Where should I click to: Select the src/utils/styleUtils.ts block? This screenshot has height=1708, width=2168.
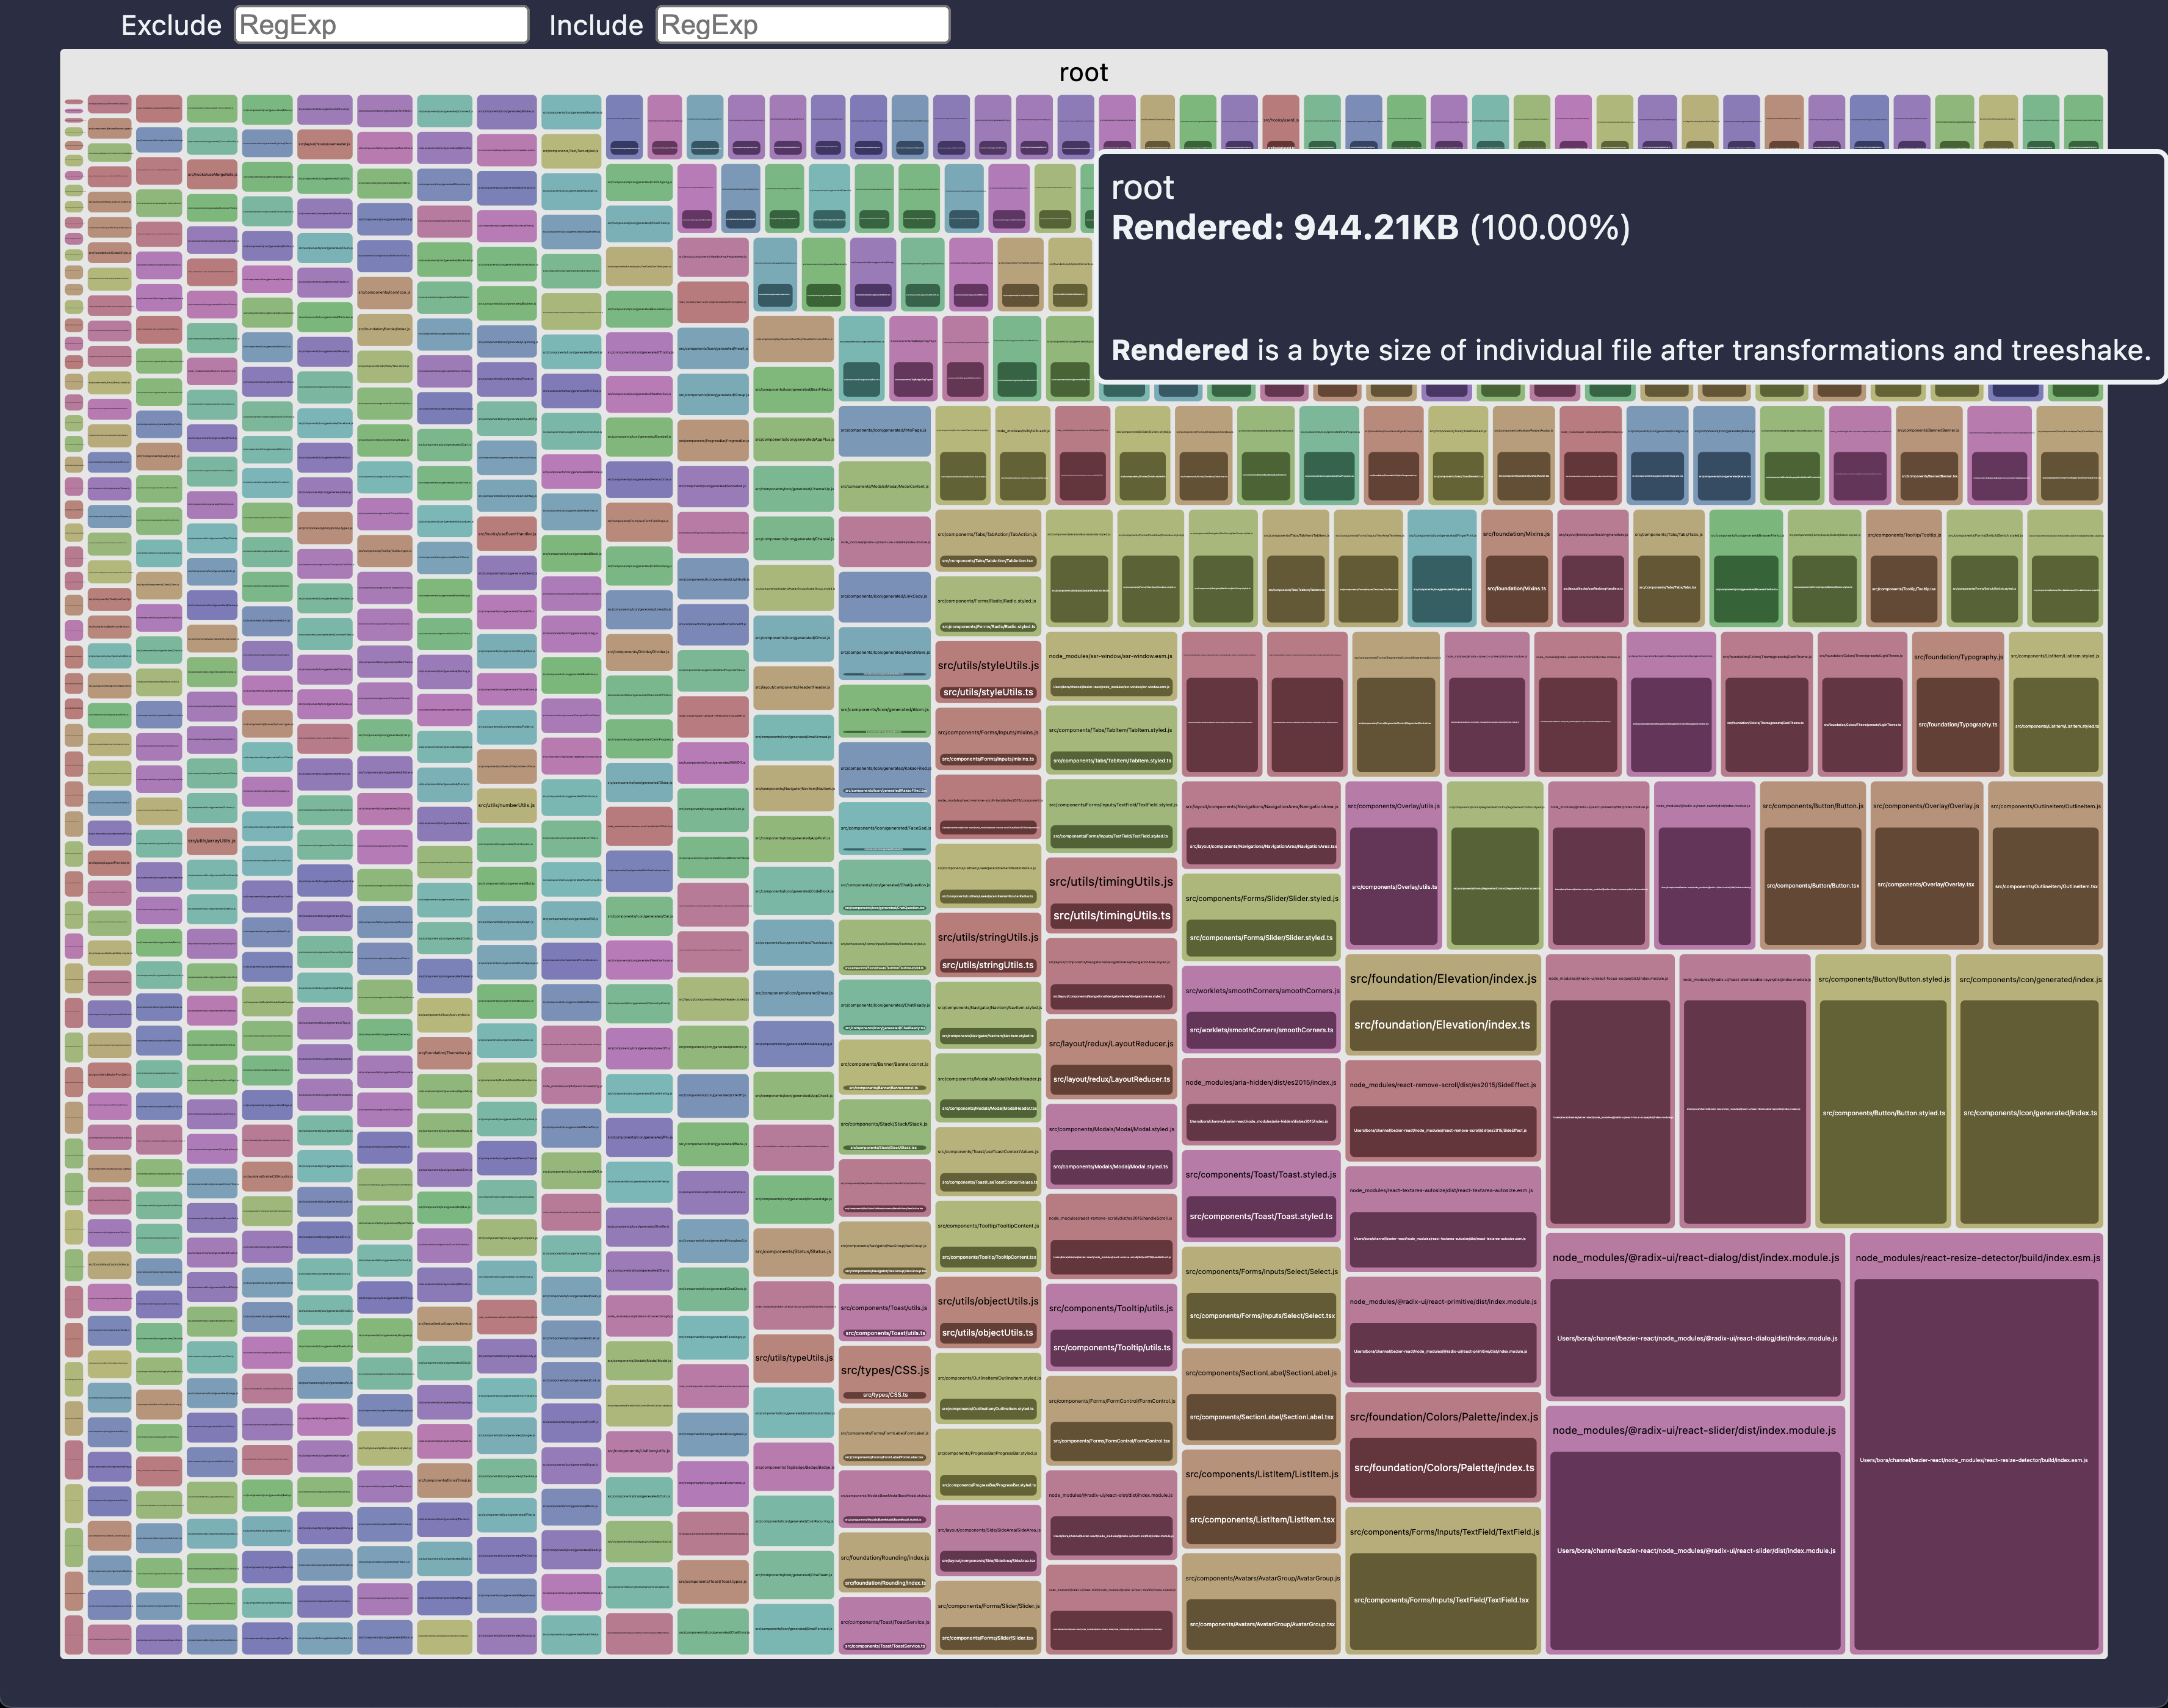988,692
